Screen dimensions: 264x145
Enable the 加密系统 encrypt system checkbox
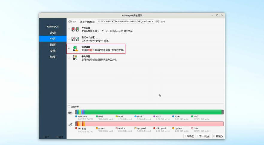pyautogui.click(x=69, y=107)
